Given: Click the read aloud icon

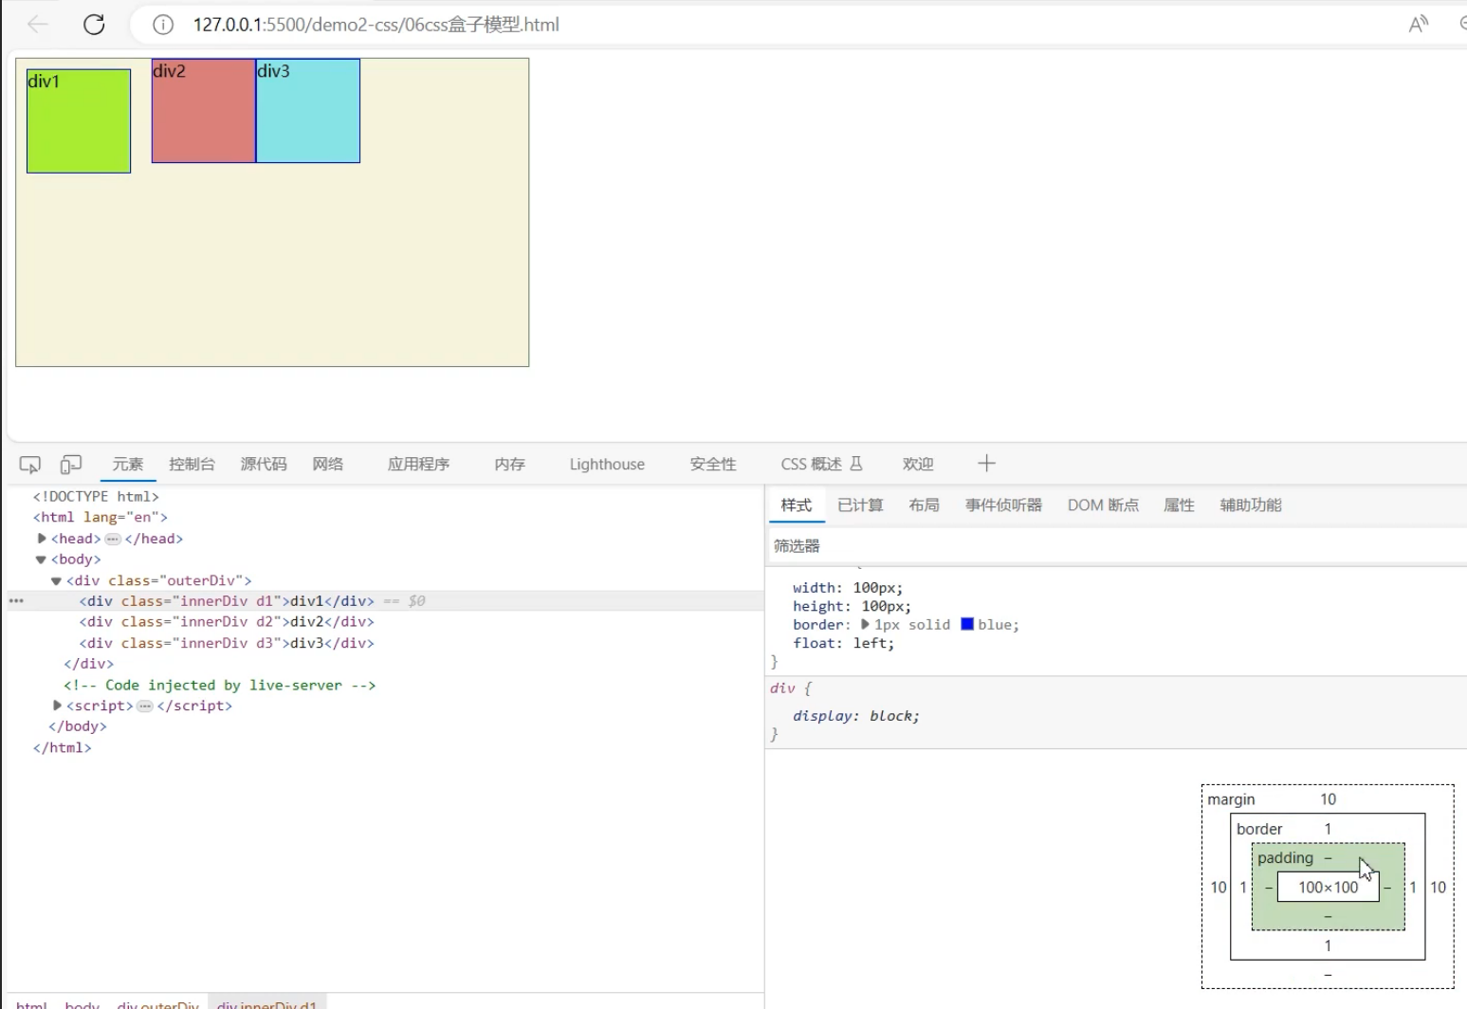Looking at the screenshot, I should [1418, 25].
